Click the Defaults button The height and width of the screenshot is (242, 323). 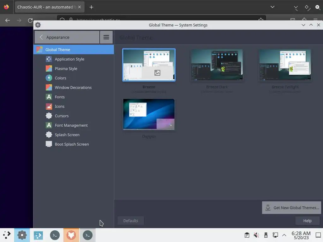click(131, 221)
